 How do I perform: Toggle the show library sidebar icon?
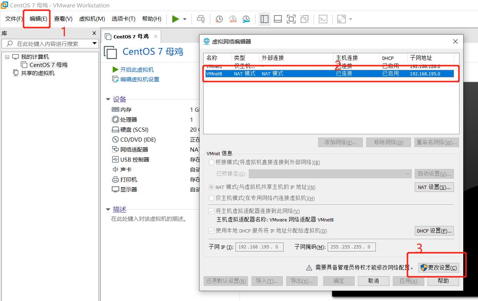[x=264, y=19]
